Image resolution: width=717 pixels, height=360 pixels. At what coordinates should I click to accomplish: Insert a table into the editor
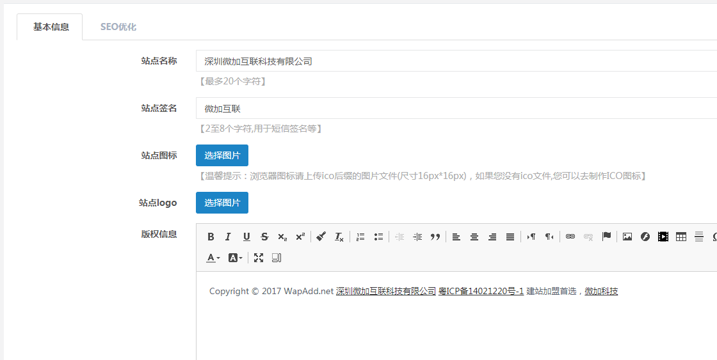click(x=681, y=237)
